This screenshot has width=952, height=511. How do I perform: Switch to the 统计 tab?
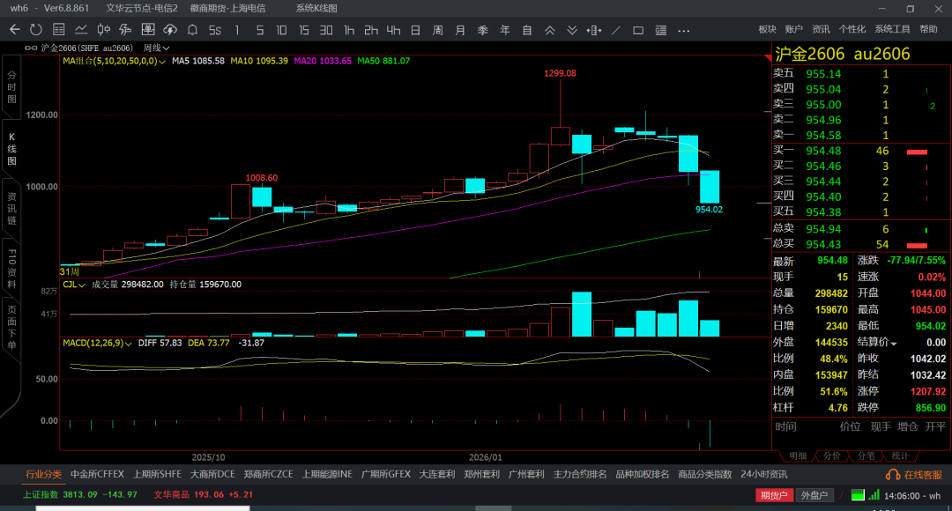[x=900, y=455]
